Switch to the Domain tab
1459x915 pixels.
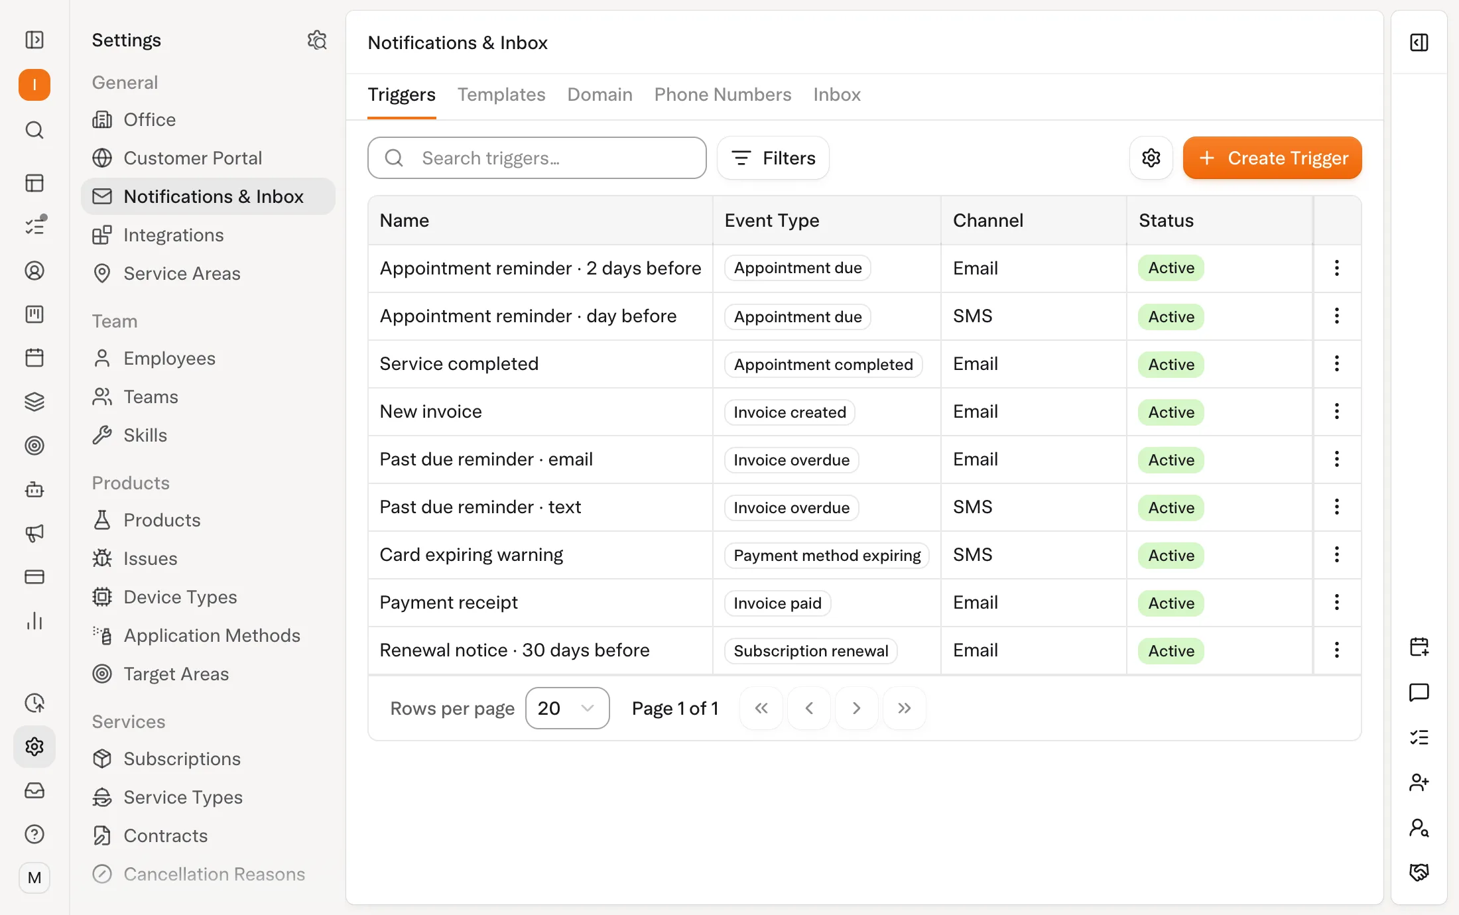click(600, 95)
